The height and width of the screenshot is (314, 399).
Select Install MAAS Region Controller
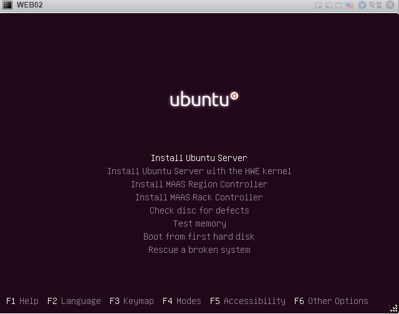(x=199, y=184)
